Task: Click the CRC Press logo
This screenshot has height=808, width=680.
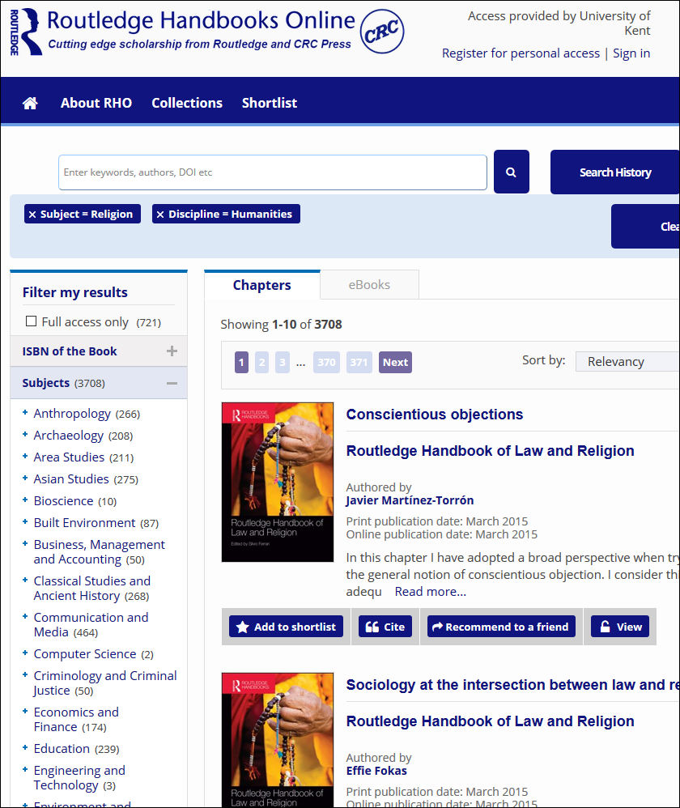Action: pyautogui.click(x=381, y=32)
